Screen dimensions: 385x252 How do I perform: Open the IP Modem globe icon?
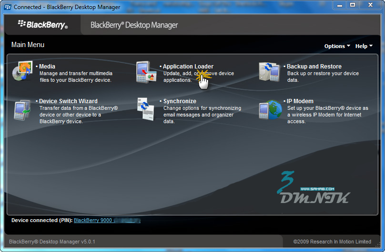[x=270, y=109]
